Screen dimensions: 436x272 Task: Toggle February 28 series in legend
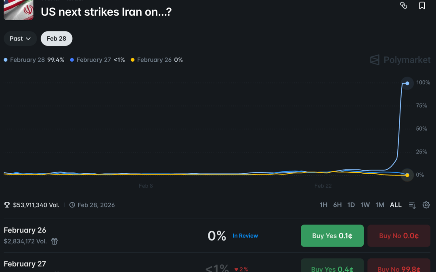(x=27, y=60)
